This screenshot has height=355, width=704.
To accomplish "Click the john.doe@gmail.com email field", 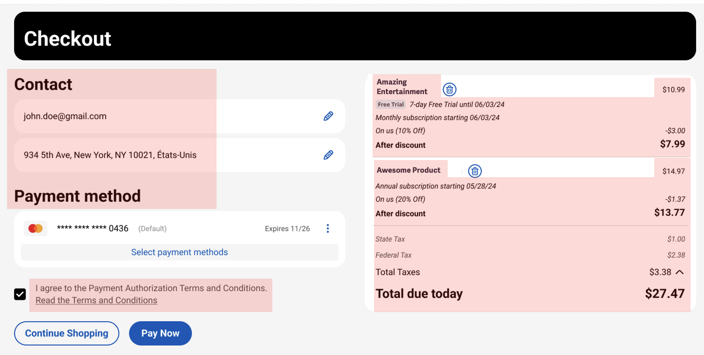I will [x=179, y=116].
